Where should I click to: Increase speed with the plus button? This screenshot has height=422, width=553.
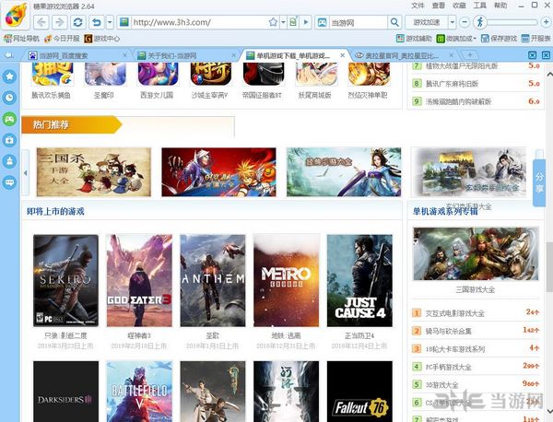click(546, 22)
